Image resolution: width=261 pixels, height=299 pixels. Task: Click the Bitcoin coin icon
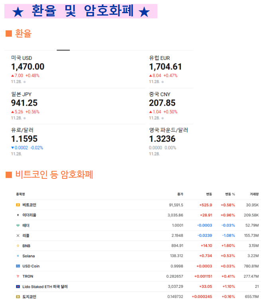pyautogui.click(x=18, y=205)
